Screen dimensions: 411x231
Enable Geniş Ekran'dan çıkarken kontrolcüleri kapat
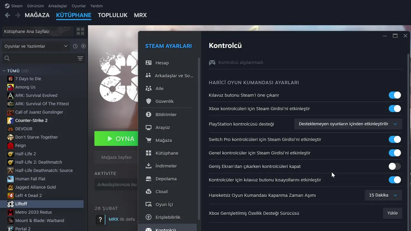tap(395, 167)
